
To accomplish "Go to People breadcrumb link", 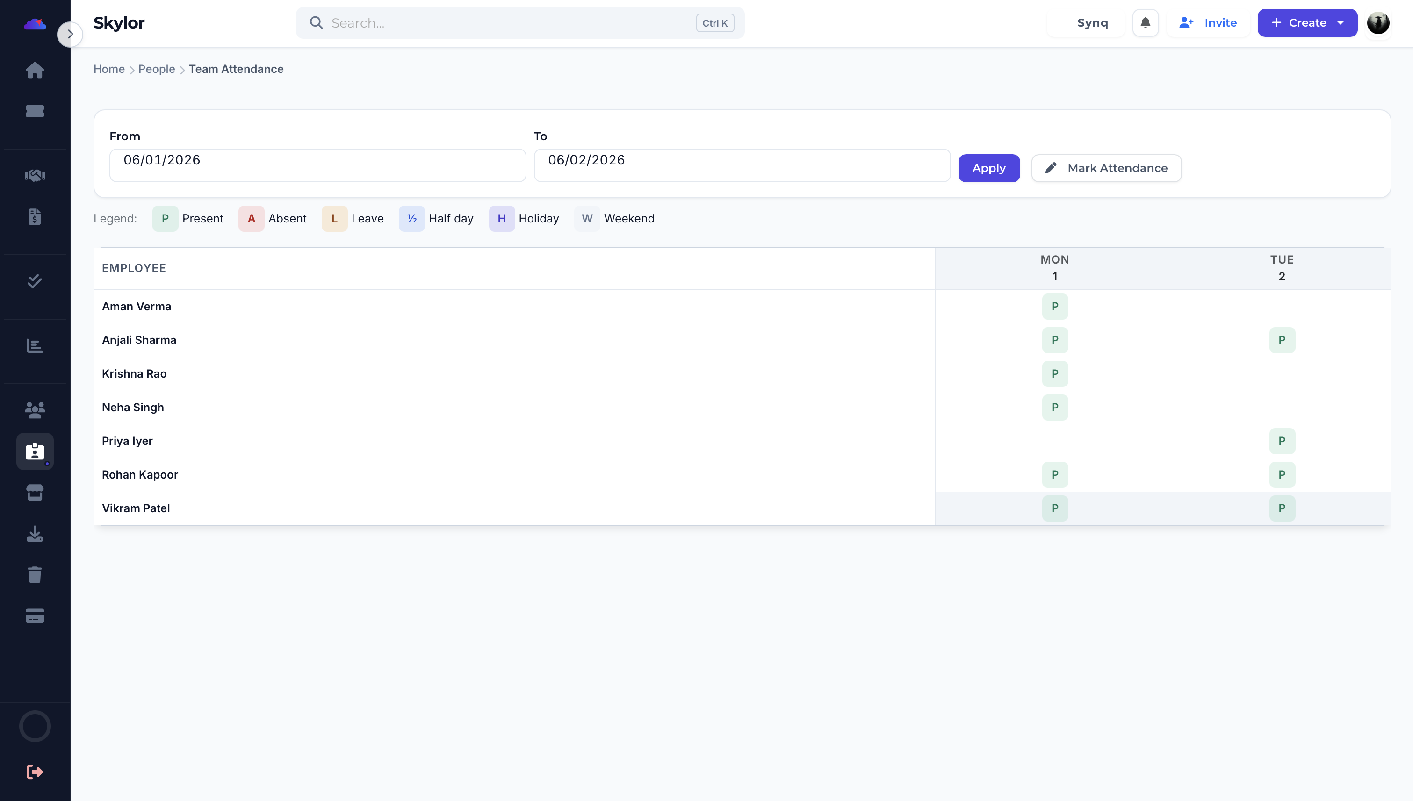I will pos(157,69).
